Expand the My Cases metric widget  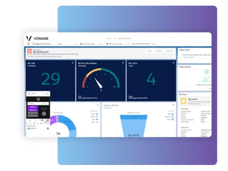173,63
